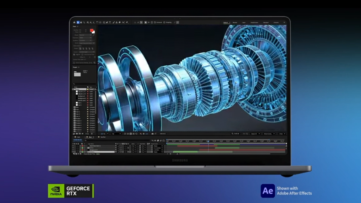The image size is (361, 203).
Task: Click the snapshot camera icon under viewer
Action: (152, 133)
